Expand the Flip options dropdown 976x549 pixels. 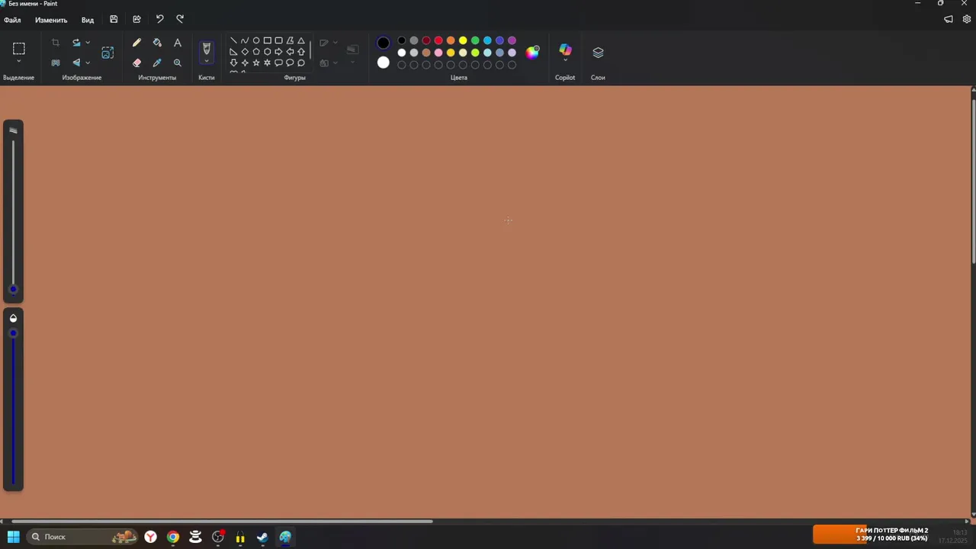[x=88, y=63]
